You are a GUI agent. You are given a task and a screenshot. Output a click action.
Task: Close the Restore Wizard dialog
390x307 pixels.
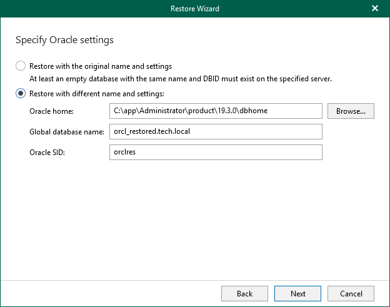pyautogui.click(x=375, y=9)
